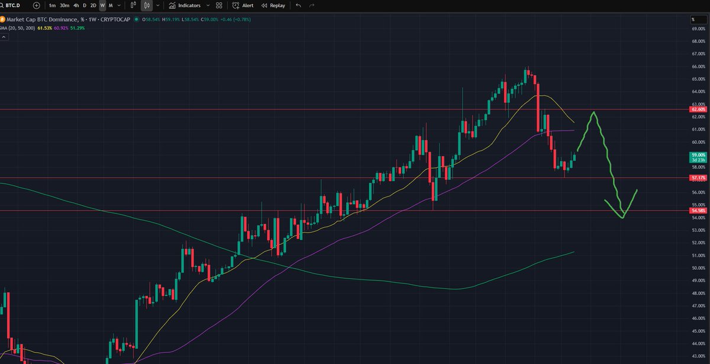Start bar Replay mode

[273, 5]
